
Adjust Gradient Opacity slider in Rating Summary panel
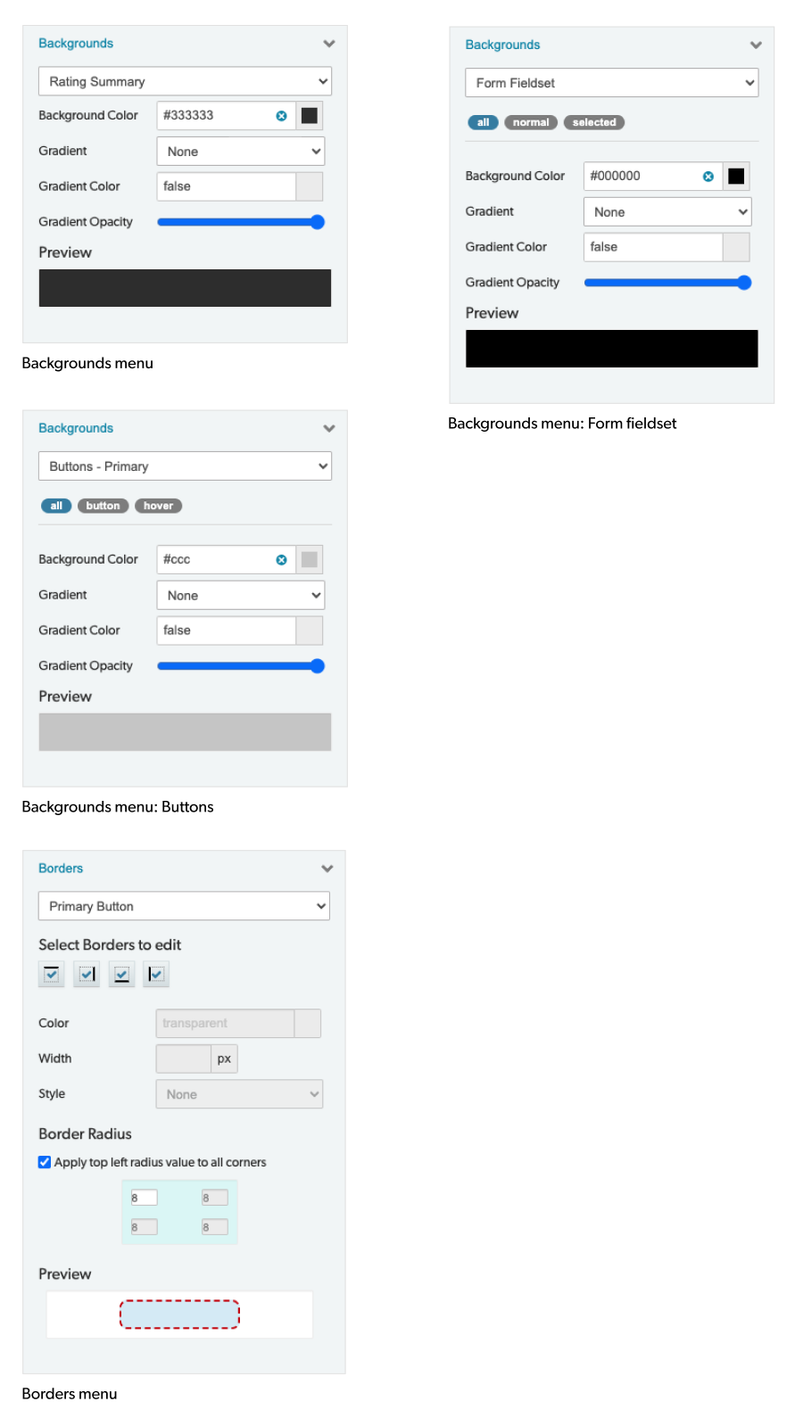click(x=241, y=222)
